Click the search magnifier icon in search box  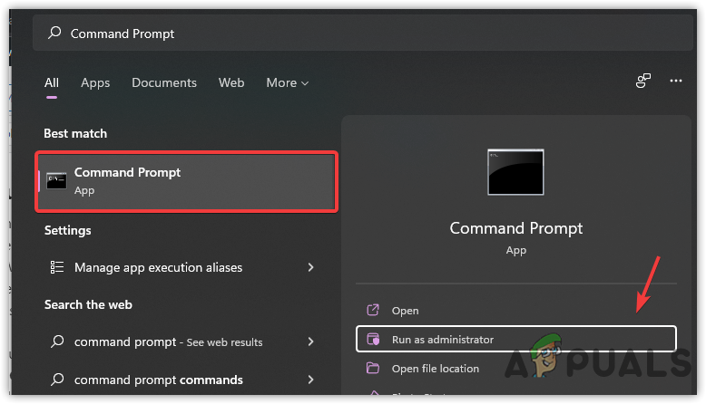54,34
